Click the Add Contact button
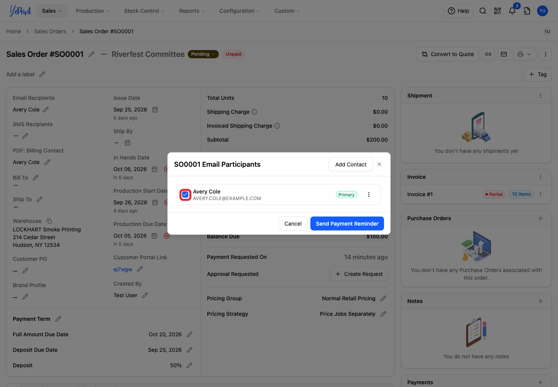558x387 pixels. (351, 164)
